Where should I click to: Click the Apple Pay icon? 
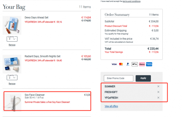135,64
